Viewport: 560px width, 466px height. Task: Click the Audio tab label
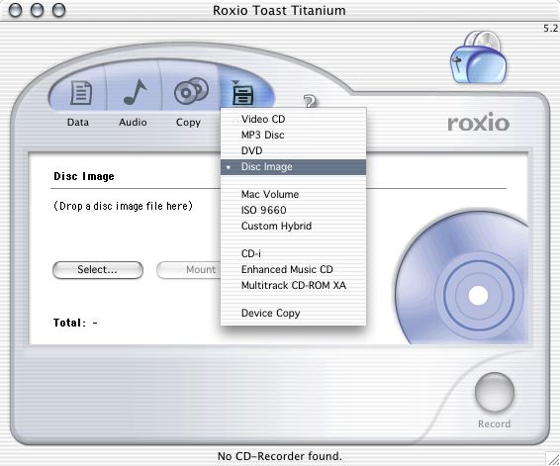tap(133, 122)
